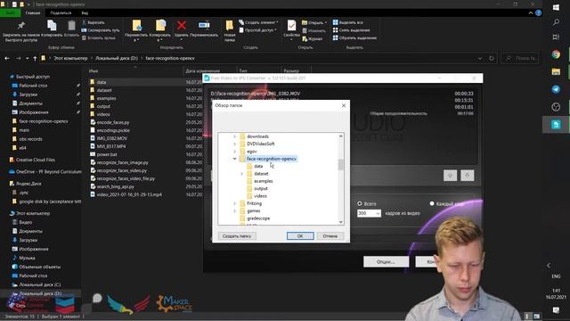
Task: Open Создать элемент (New item) dropdown in ribbon
Action: click(258, 22)
